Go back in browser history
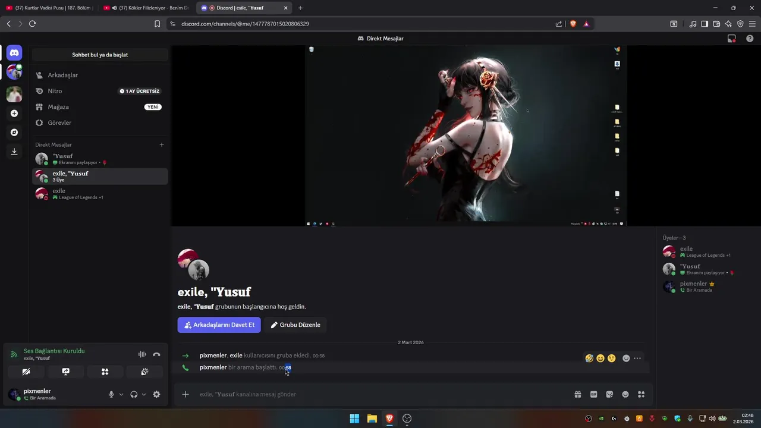This screenshot has width=761, height=428. click(8, 24)
